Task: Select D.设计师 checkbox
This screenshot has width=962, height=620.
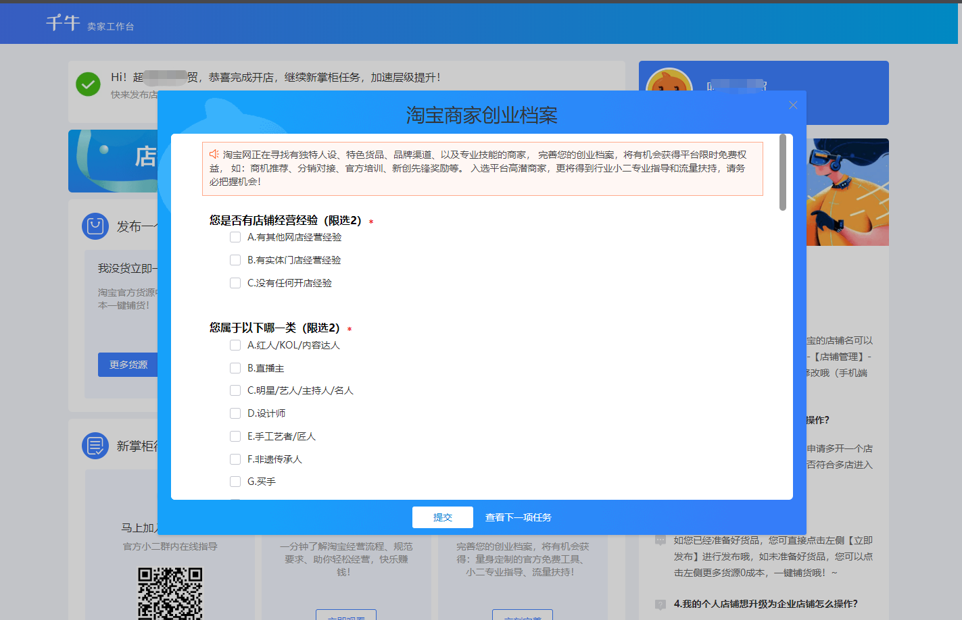Action: tap(235, 413)
